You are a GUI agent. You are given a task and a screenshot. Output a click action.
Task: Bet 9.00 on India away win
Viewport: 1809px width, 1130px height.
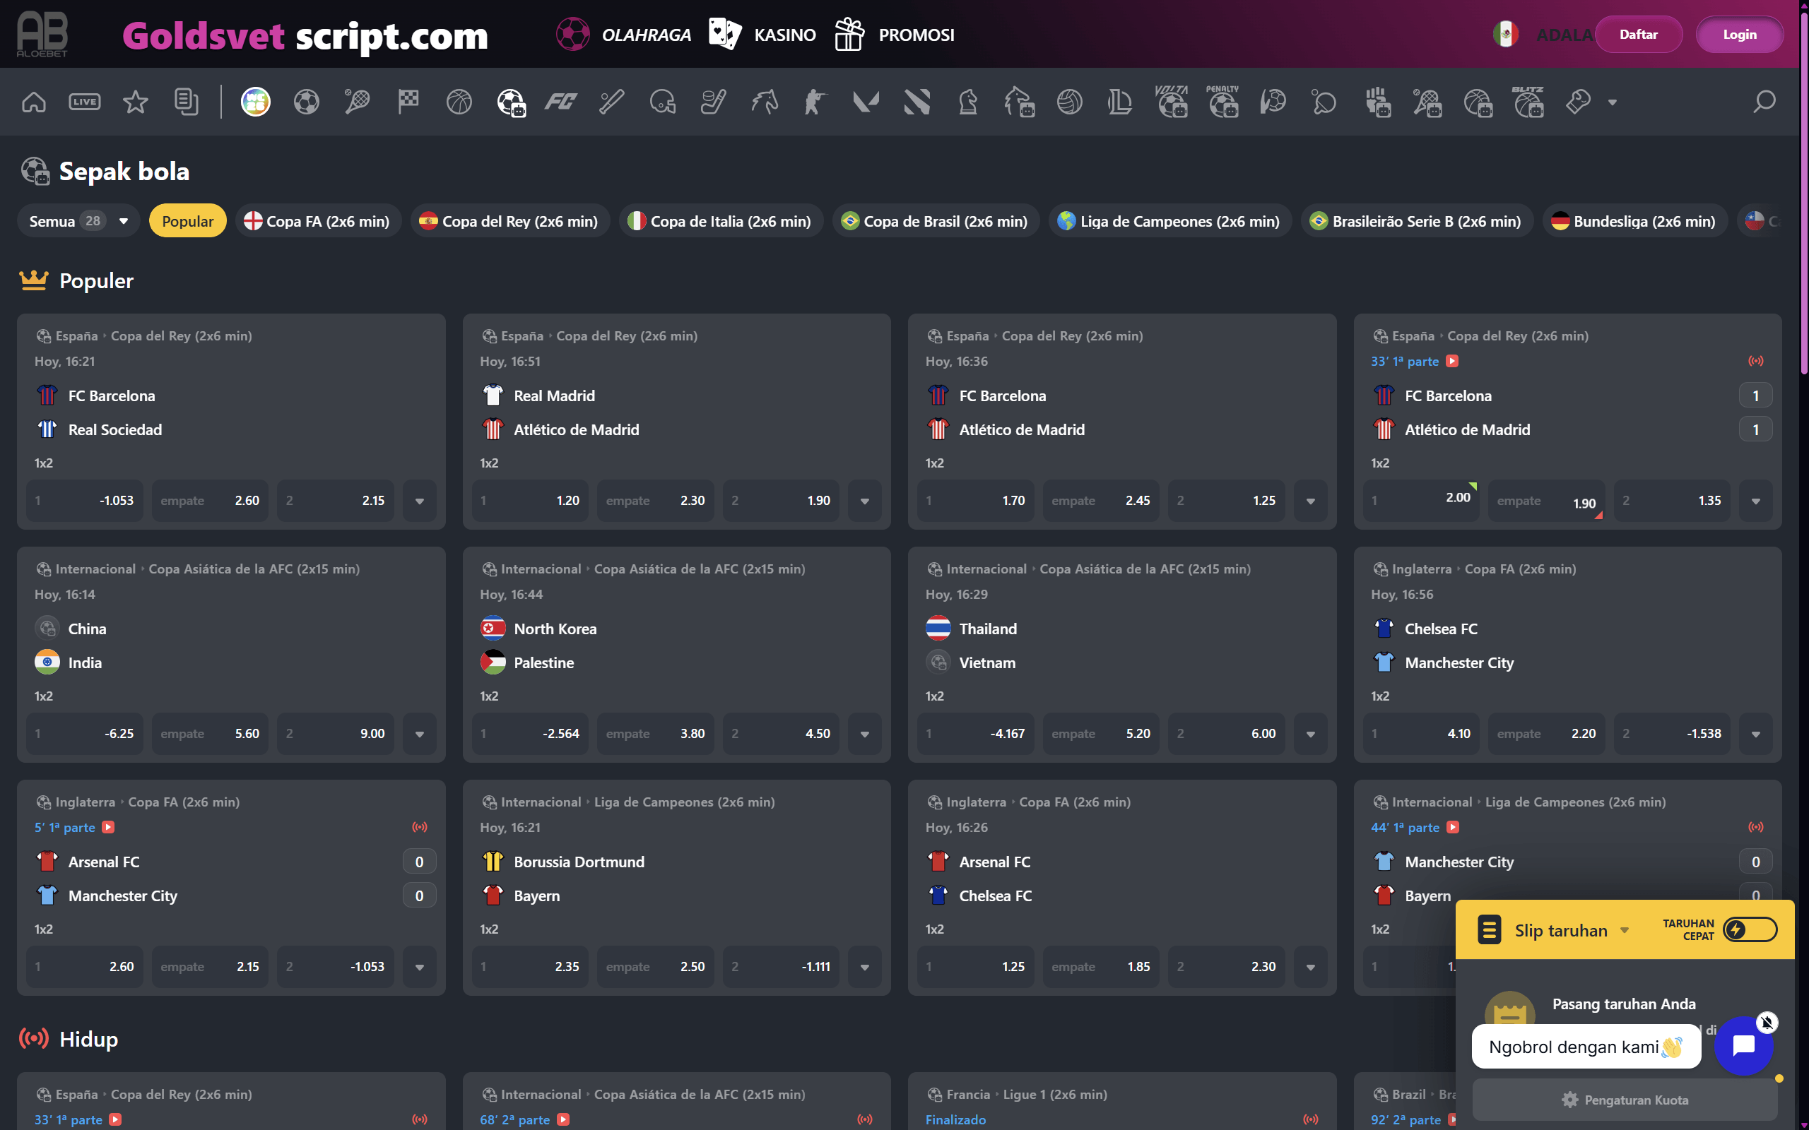[336, 734]
